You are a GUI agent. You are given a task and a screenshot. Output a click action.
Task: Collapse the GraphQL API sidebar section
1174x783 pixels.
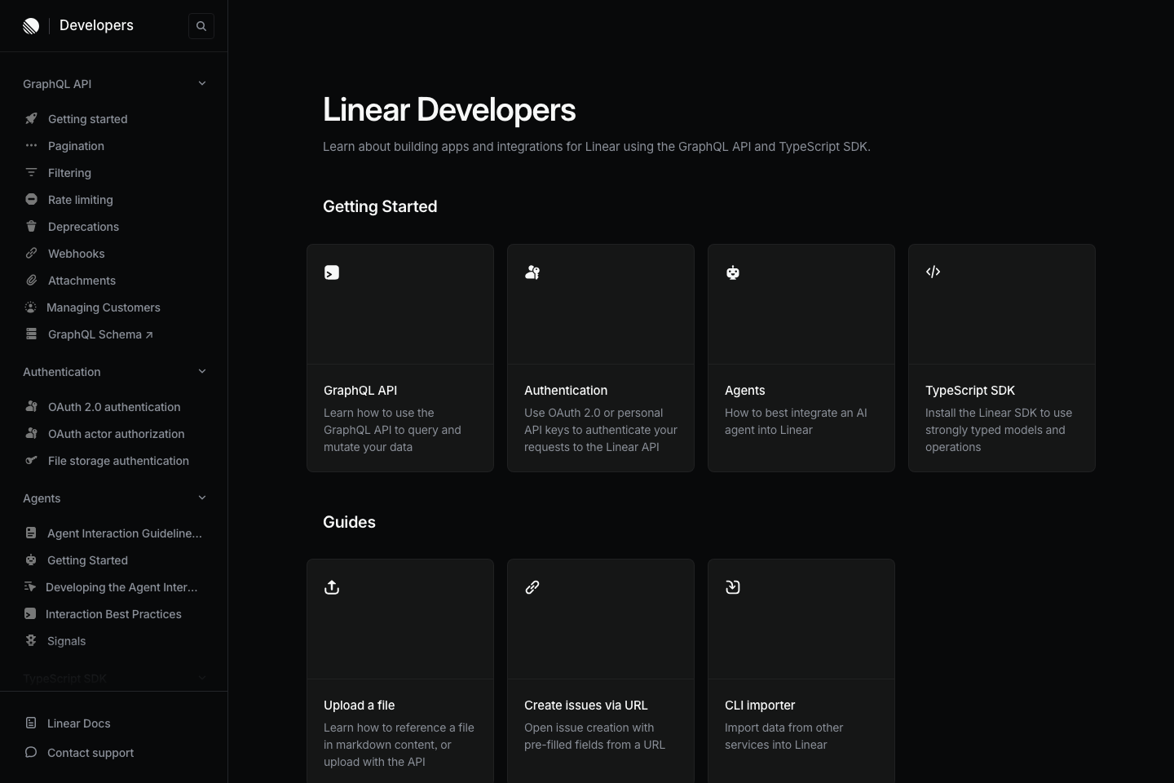[x=202, y=83]
